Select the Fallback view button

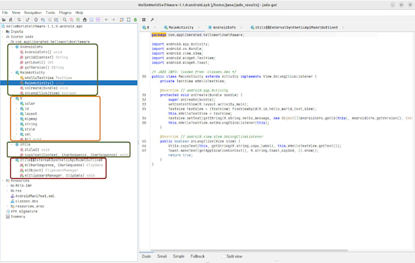click(198, 256)
